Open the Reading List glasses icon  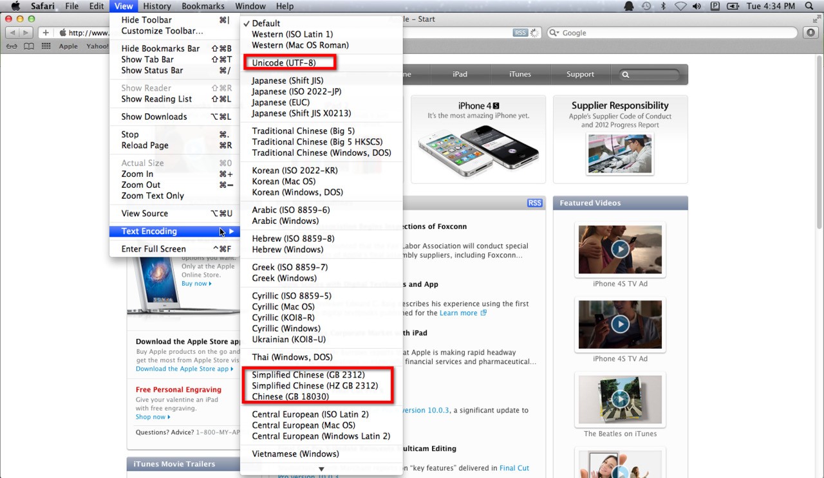coord(12,46)
